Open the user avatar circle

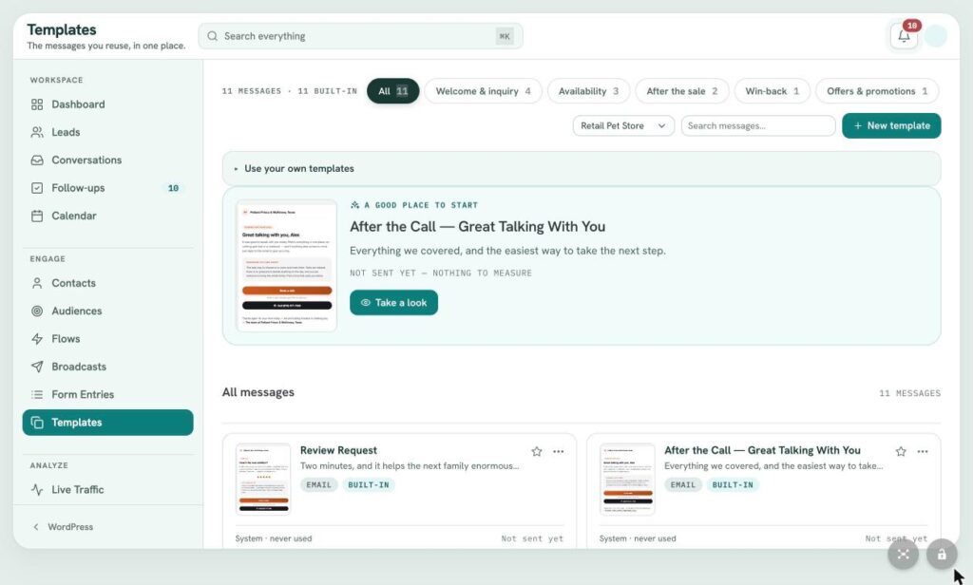coord(935,36)
